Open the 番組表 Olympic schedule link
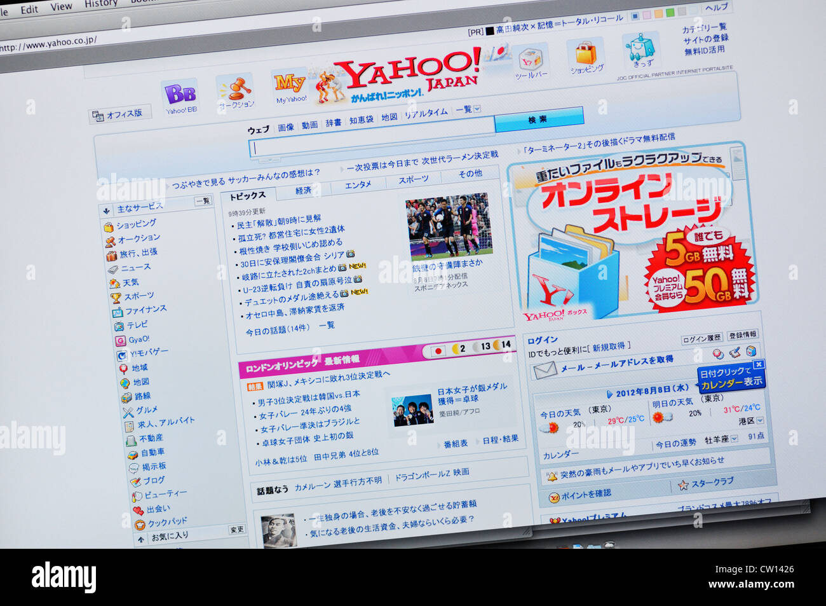This screenshot has width=826, height=606. (x=455, y=443)
